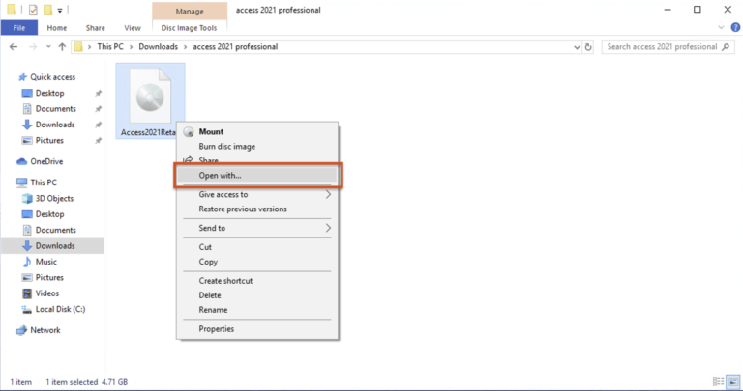Viewport: 743px width, 391px height.
Task: Open the recent locations dropdown arrow
Action: coord(48,46)
